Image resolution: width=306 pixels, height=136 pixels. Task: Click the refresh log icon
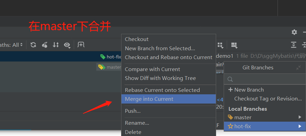coord(33,45)
